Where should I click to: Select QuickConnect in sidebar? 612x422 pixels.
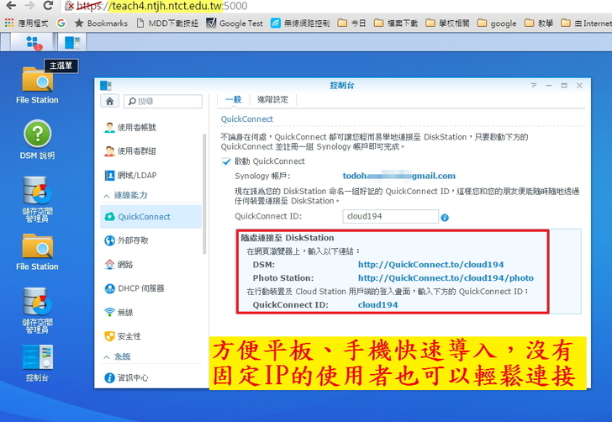click(x=150, y=217)
